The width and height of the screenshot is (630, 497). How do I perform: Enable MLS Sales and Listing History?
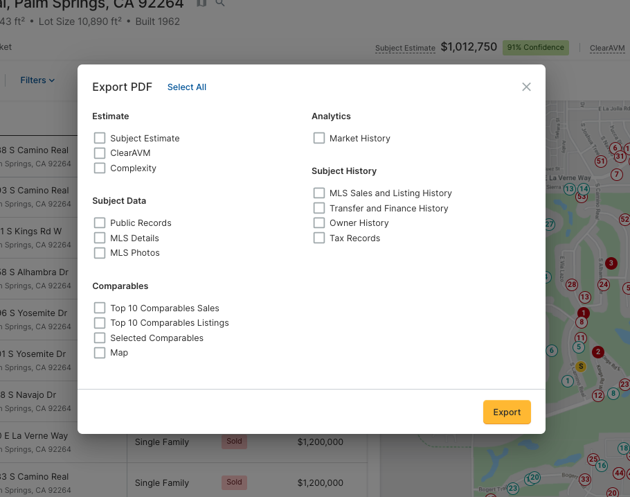(319, 193)
